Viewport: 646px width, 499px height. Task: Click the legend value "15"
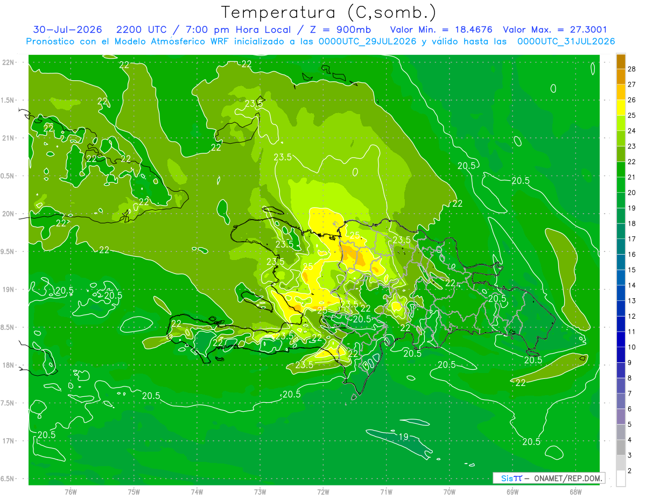pyautogui.click(x=631, y=270)
